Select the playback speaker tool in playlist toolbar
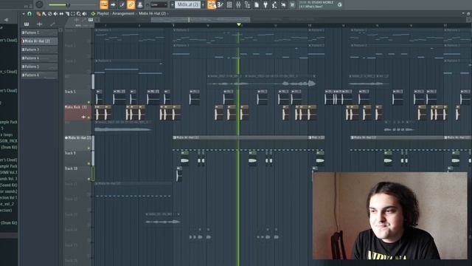 (84, 13)
